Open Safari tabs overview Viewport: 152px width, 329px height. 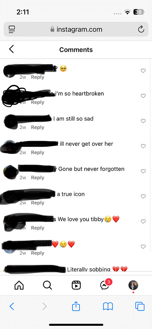(x=140, y=306)
